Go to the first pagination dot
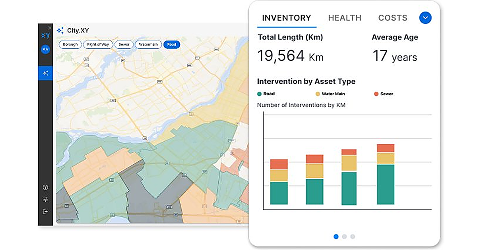 pos(336,237)
